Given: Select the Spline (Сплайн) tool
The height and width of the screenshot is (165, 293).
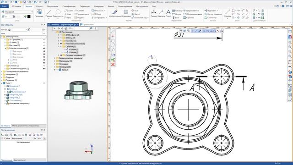Looking at the screenshot, I should tap(79, 11).
